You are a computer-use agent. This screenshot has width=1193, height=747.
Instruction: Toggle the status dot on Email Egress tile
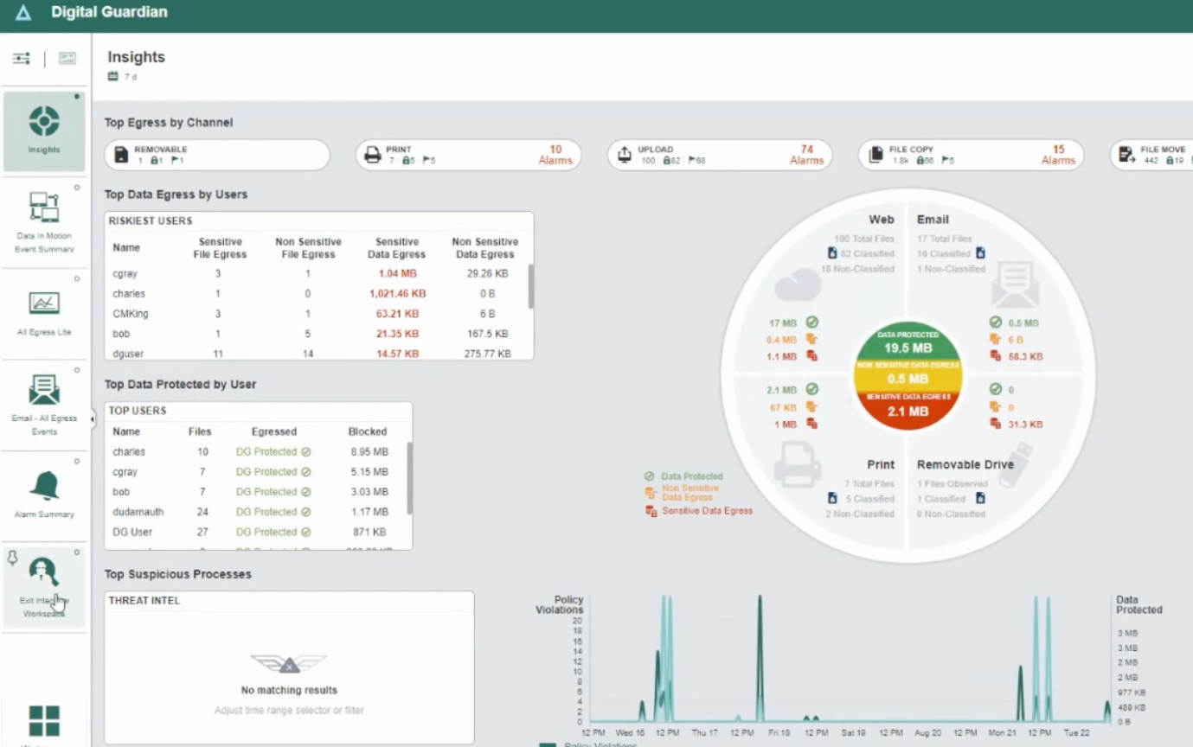pos(77,370)
